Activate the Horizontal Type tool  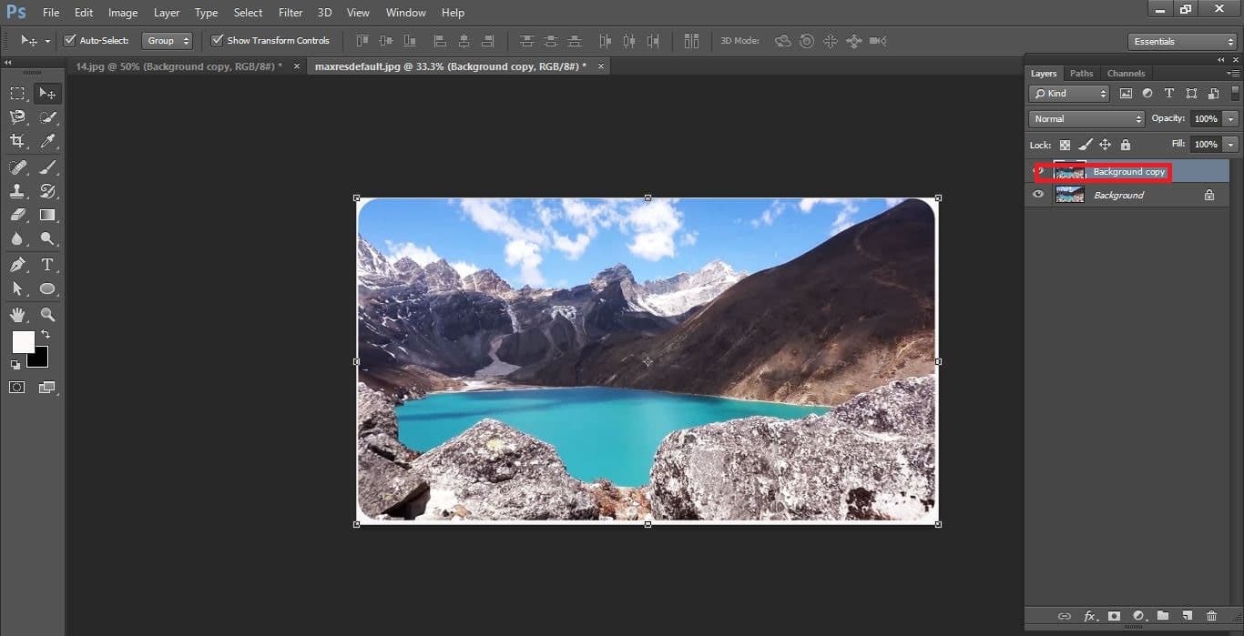coord(47,264)
